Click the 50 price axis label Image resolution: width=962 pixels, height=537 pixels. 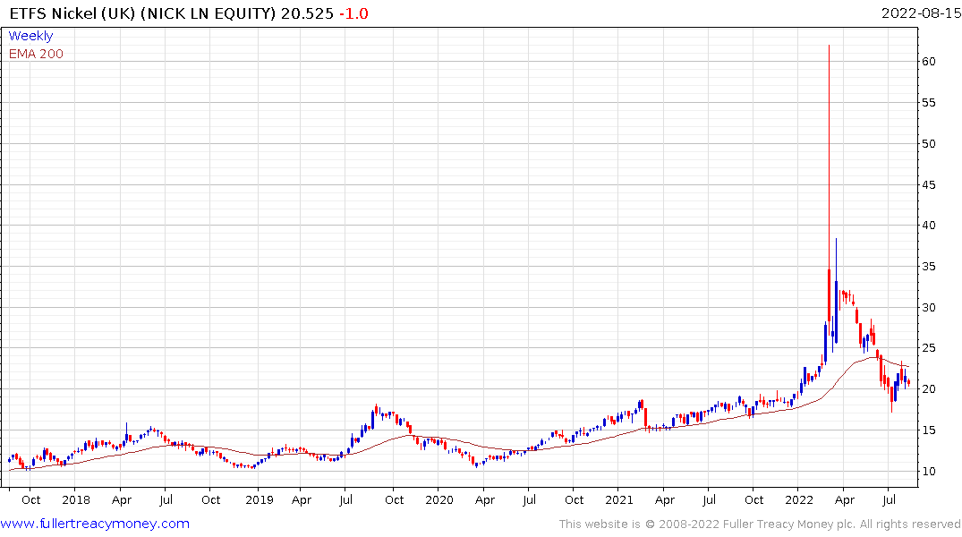(928, 143)
